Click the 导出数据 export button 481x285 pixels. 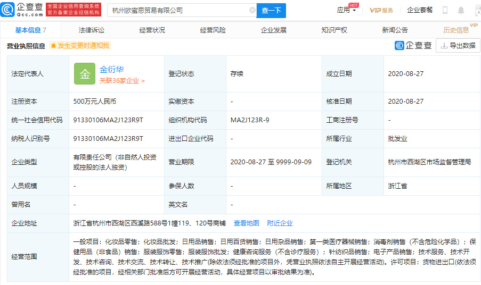pyautogui.click(x=458, y=46)
